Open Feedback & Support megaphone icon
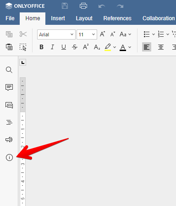The width and height of the screenshot is (176, 206). 9,140
